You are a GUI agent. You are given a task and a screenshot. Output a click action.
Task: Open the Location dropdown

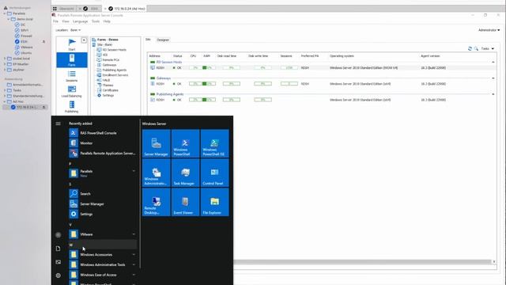75,30
